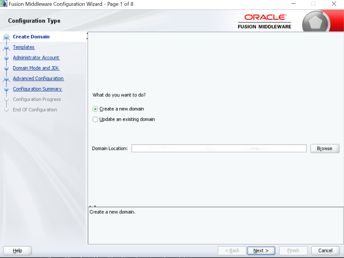Cancel the configuration wizard
This screenshot has width=344, height=258.
click(325, 250)
